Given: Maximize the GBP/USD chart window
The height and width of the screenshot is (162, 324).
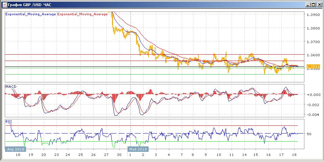Looking at the screenshot, I should pos(313,5).
